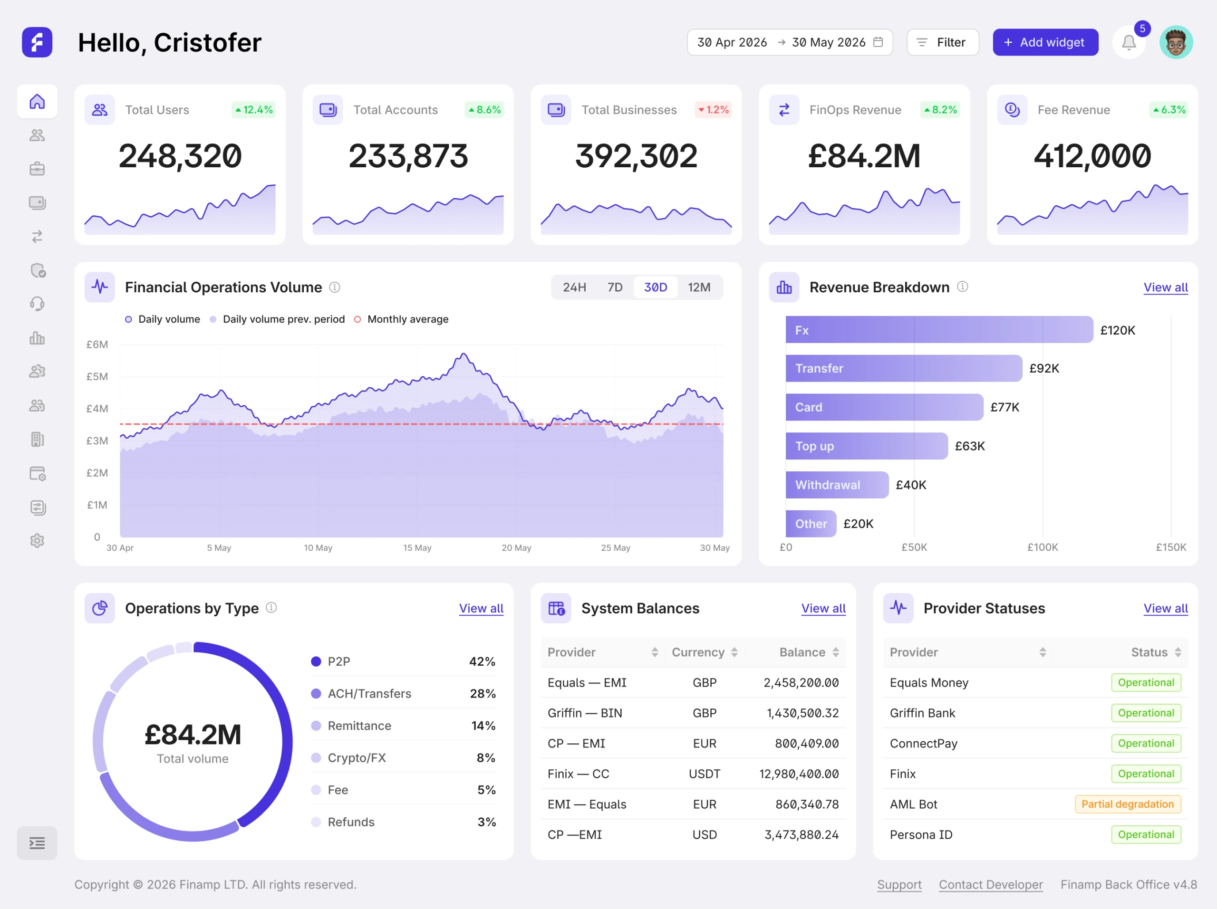Toggle Daily volume prev. period legend
Viewport: 1217px width, 909px height.
(x=277, y=319)
